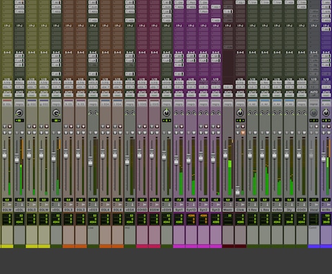The height and width of the screenshot is (274, 332).
Task: Click the Syn2 volume level readout
Action: click(204, 200)
